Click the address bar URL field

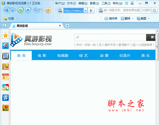tap(73, 11)
